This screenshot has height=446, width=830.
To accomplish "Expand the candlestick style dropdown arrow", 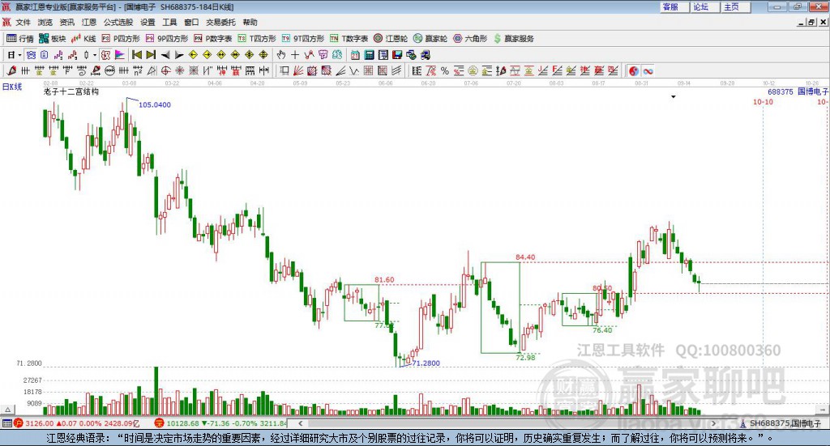I will click(95, 55).
